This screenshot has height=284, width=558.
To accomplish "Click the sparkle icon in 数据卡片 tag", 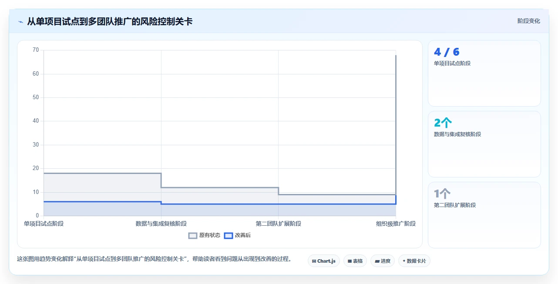I will [x=404, y=261].
